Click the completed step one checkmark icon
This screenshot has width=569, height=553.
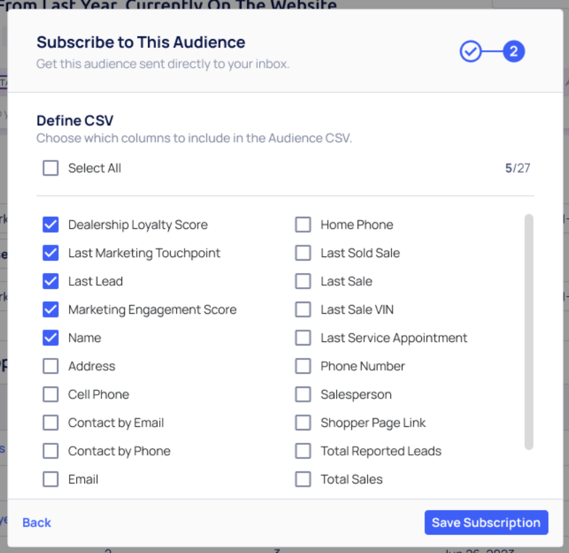click(470, 52)
